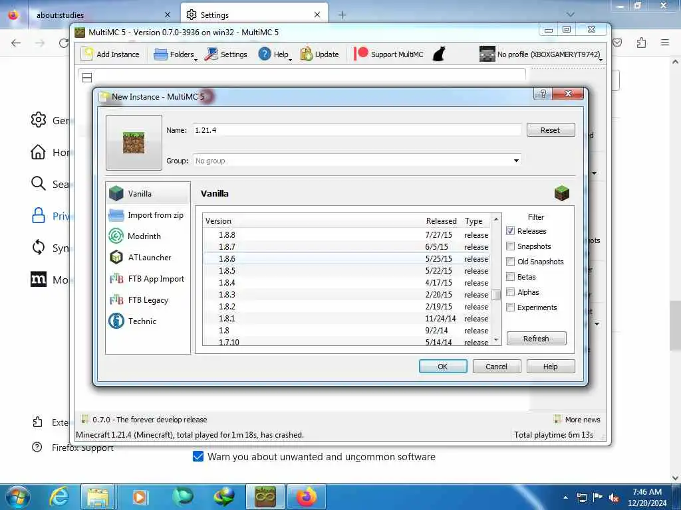Image resolution: width=681 pixels, height=510 pixels.
Task: Select version 1.8.1 row
Action: [x=346, y=318]
